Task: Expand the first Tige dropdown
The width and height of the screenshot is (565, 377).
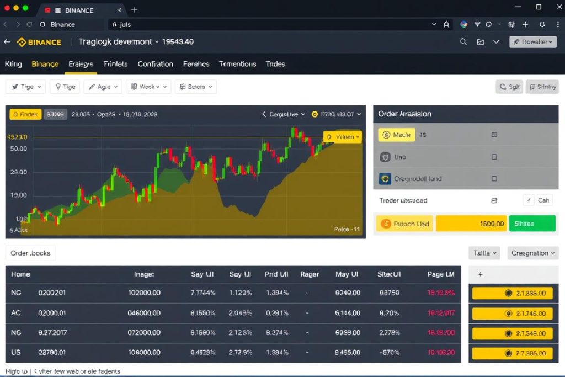Action: [x=26, y=87]
